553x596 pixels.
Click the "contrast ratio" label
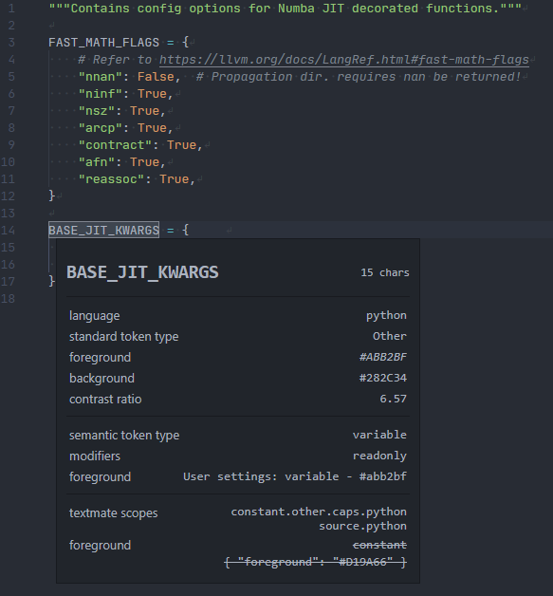[x=105, y=400]
